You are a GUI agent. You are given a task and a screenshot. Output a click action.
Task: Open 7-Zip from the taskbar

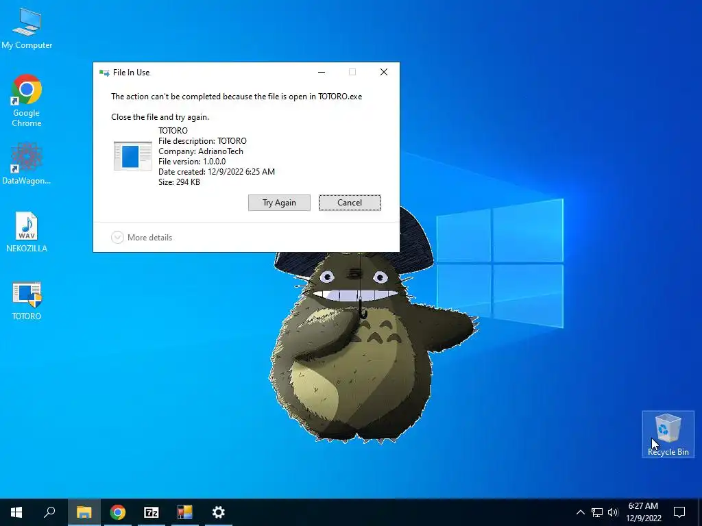pos(152,512)
